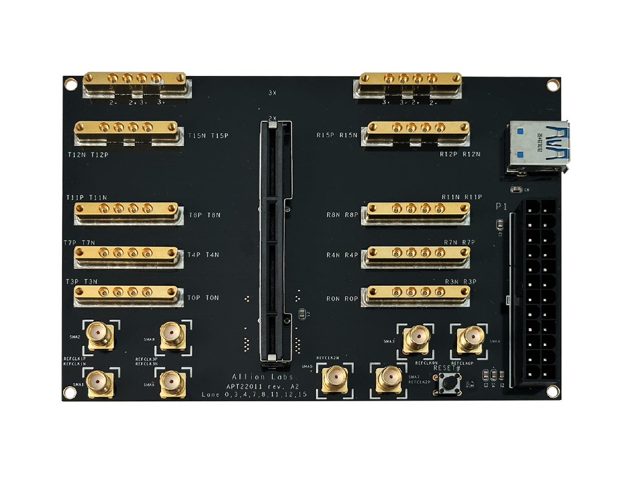The width and height of the screenshot is (623, 479).
Task: Click the SMA1 connector near bottom-left corner
Action: click(x=99, y=384)
